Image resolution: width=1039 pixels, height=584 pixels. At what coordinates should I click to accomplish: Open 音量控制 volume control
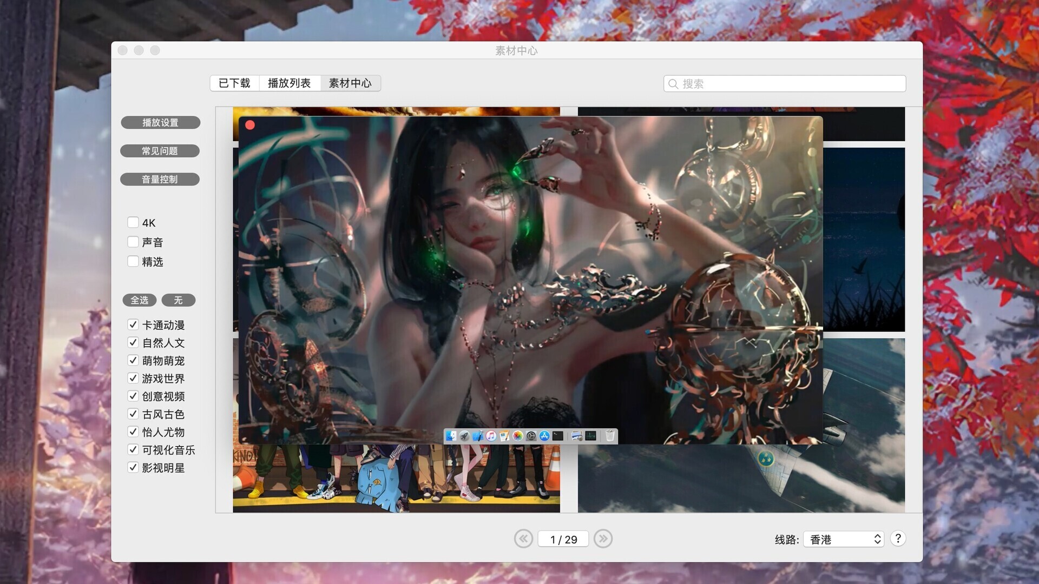tap(160, 179)
